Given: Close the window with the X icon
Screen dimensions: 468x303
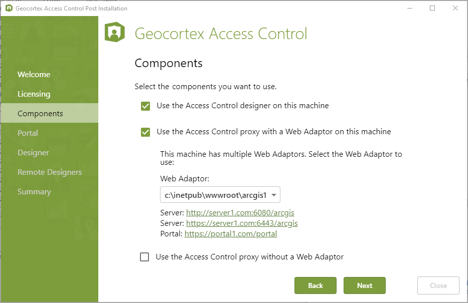Looking at the screenshot, I should (x=455, y=9).
